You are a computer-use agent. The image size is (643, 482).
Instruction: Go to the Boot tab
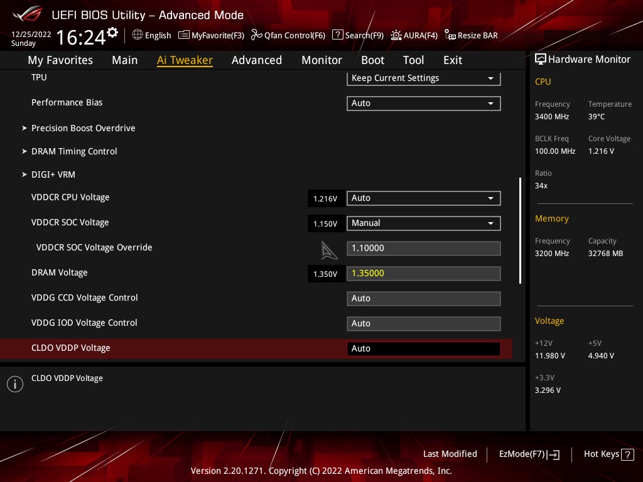[372, 60]
